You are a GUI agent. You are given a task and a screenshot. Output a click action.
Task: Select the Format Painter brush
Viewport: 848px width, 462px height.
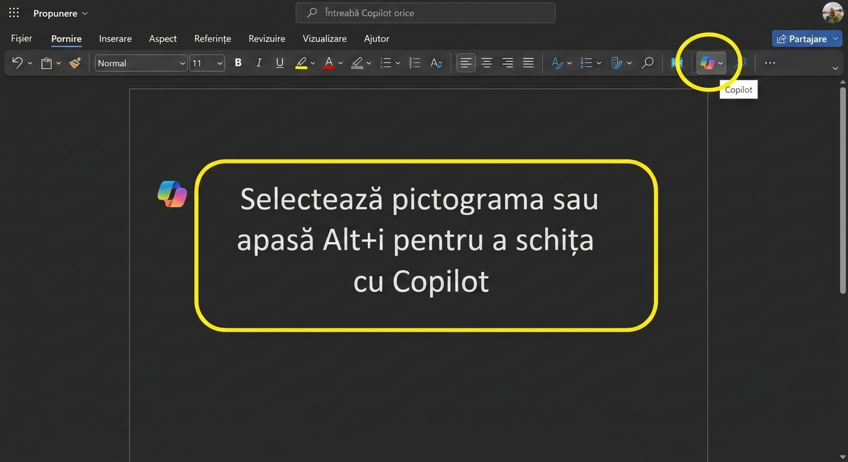coord(75,63)
